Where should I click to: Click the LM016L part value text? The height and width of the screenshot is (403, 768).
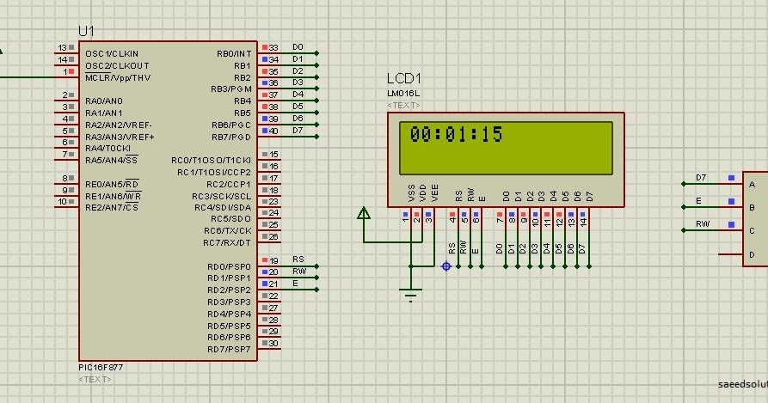click(403, 94)
